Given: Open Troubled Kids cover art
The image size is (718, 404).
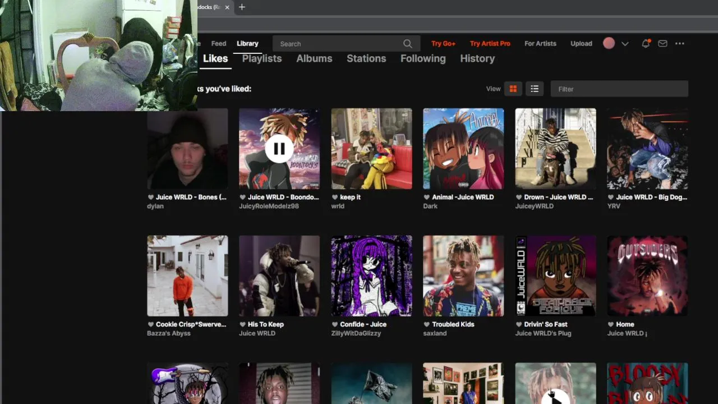Looking at the screenshot, I should pyautogui.click(x=463, y=276).
